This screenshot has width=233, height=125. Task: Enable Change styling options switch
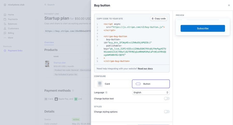(167, 112)
